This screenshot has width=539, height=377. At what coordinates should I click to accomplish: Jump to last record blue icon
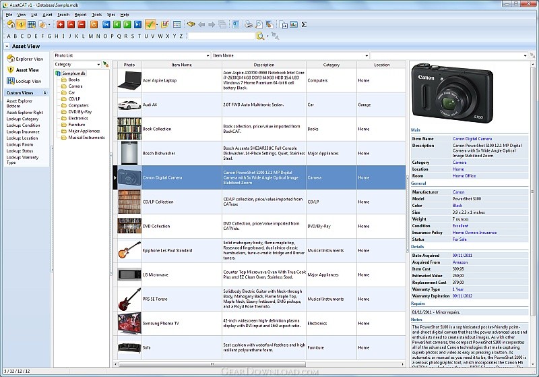138,24
